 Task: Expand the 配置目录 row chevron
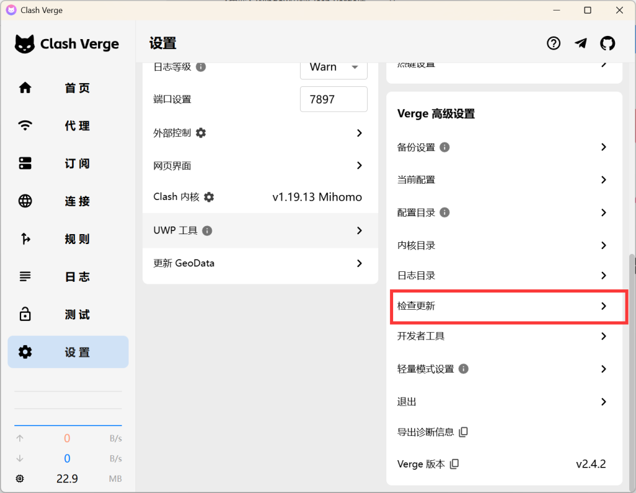pos(604,212)
